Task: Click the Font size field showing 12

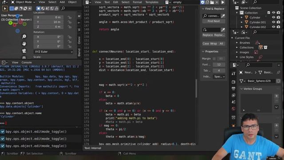Action: coord(219,64)
